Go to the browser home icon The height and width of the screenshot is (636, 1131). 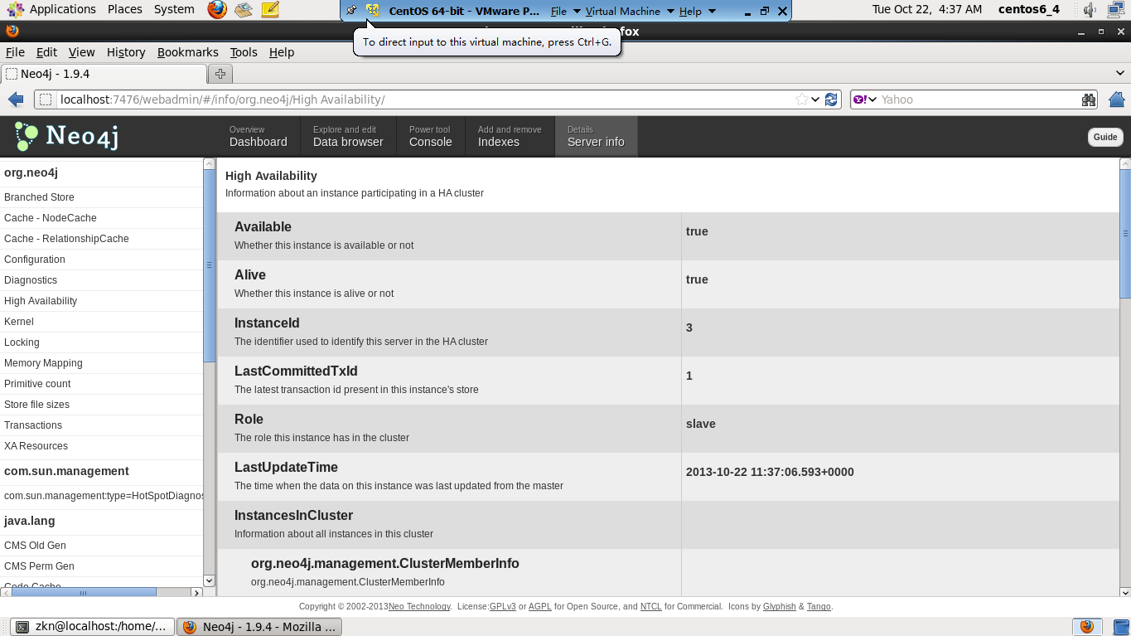pyautogui.click(x=1116, y=100)
